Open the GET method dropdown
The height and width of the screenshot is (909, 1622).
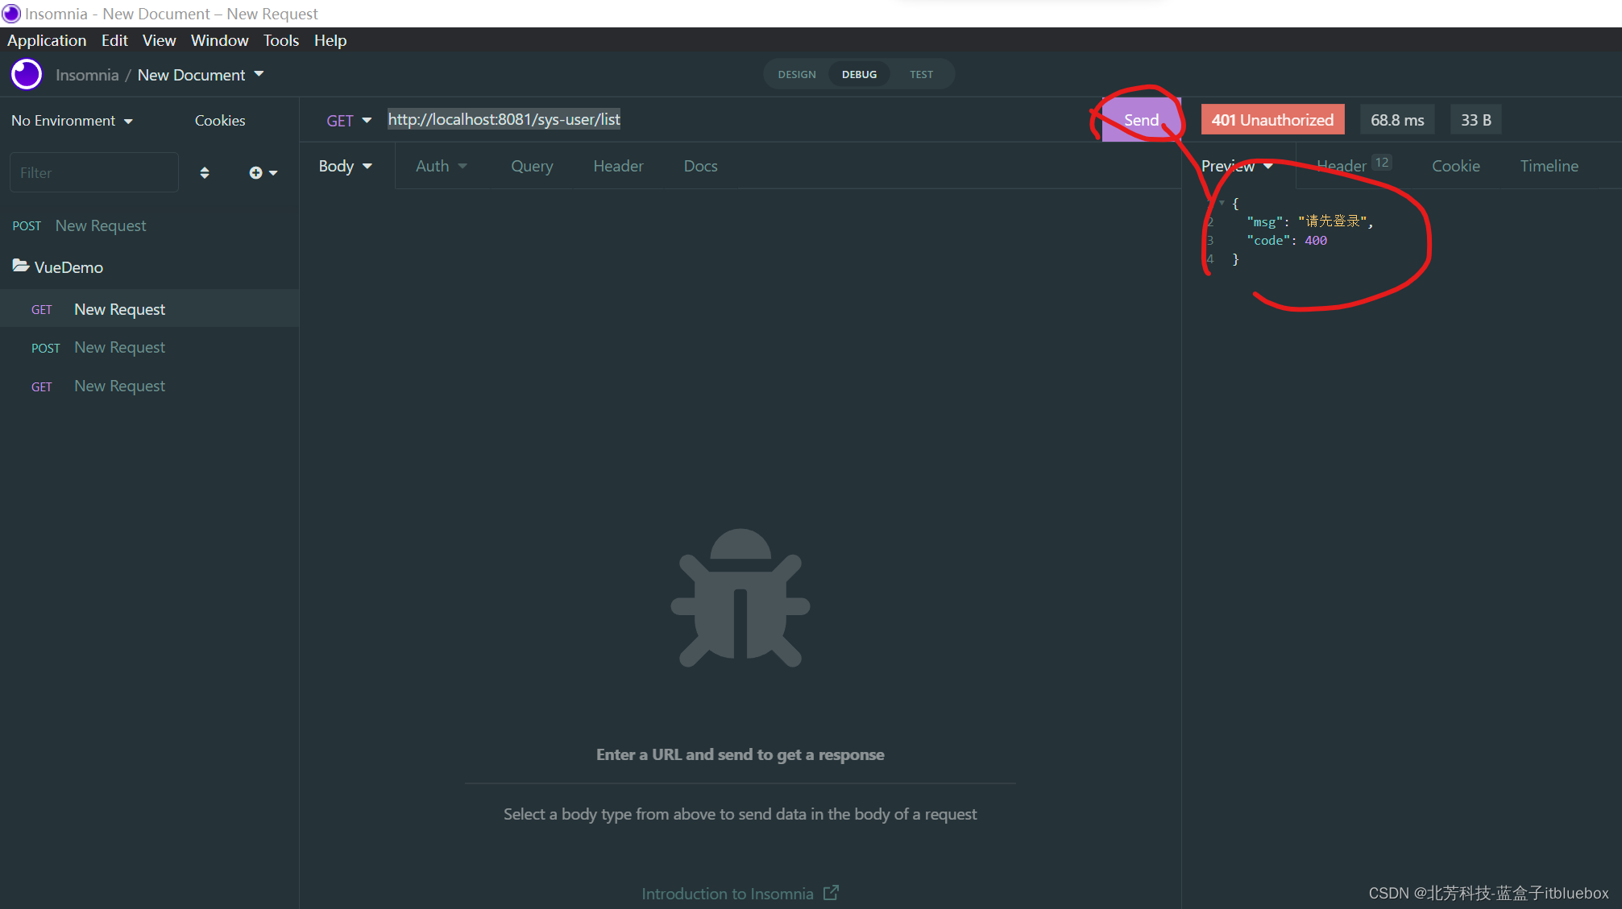(348, 120)
